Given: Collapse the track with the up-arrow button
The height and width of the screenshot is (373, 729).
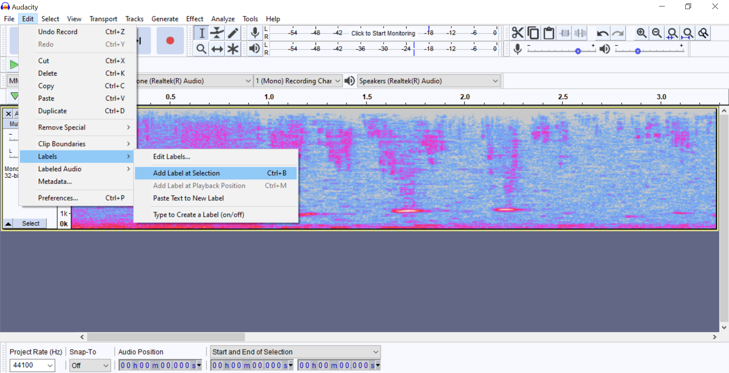Looking at the screenshot, I should point(8,223).
